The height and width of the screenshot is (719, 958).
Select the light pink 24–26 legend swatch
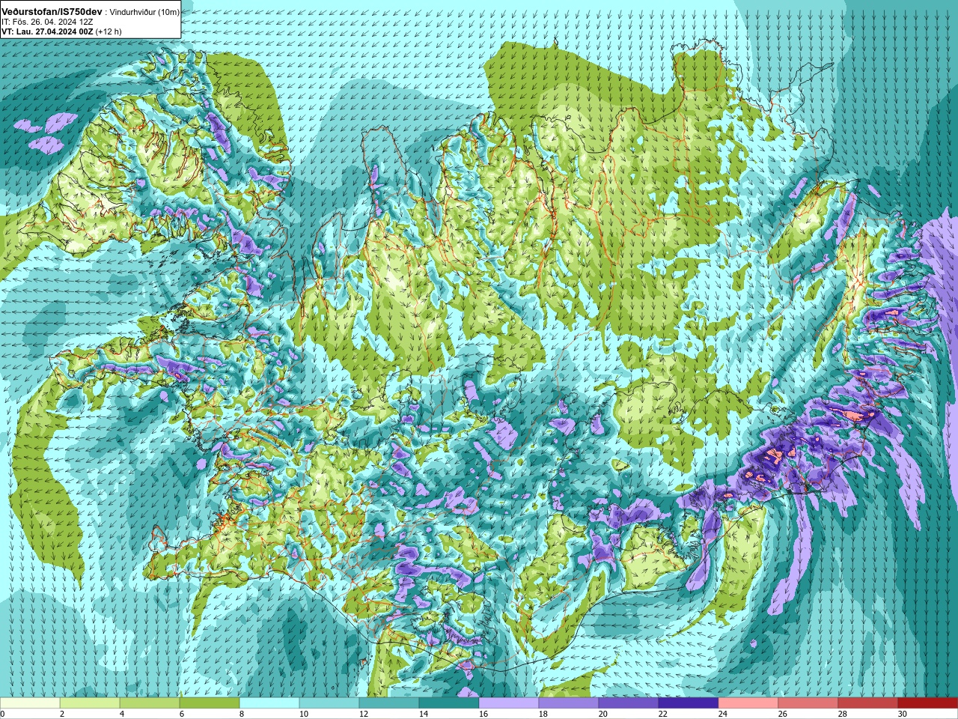[x=748, y=703]
